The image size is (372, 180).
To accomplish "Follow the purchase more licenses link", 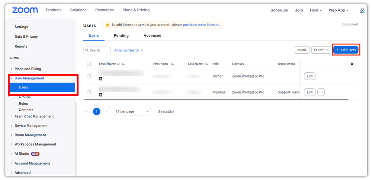I will [x=201, y=25].
